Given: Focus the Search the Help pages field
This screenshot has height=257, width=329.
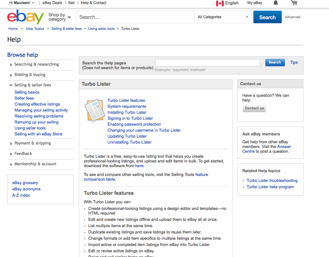Looking at the screenshot, I should 208,63.
